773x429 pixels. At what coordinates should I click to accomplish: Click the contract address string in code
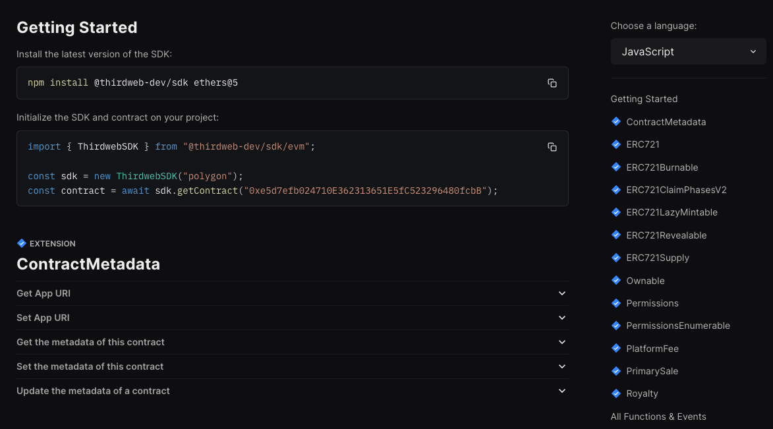(365, 191)
